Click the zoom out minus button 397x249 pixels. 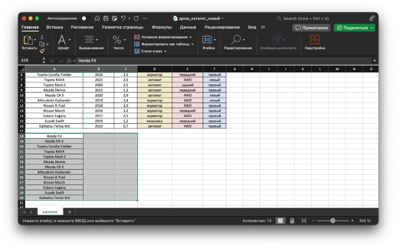point(313,221)
